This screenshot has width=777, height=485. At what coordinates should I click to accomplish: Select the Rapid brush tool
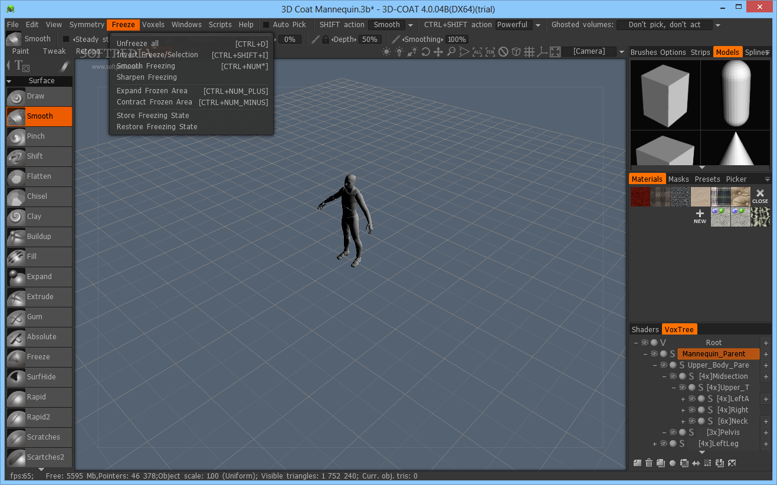[40, 397]
